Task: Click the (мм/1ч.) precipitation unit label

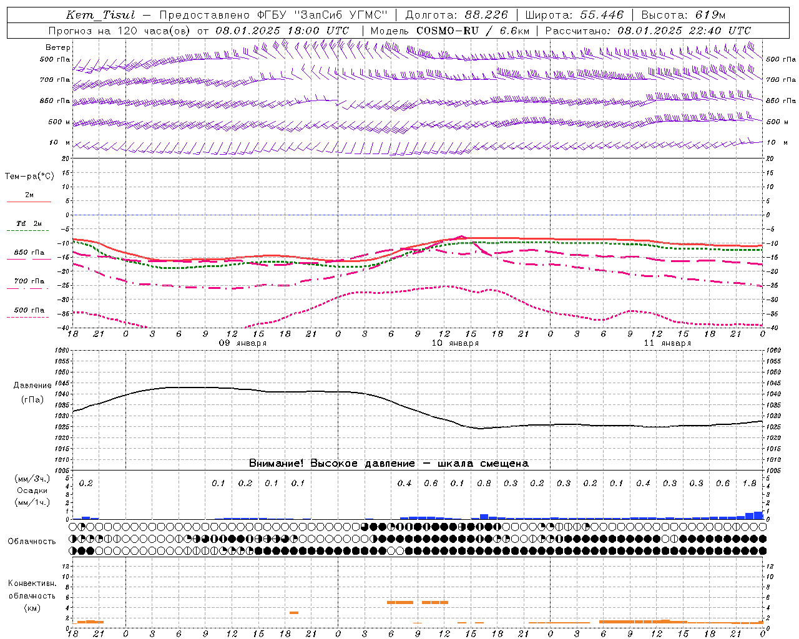Action: (x=32, y=502)
